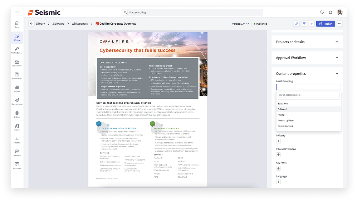
Task: Click the top search bar
Action: [x=192, y=12]
